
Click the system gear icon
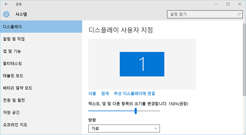click(6, 14)
